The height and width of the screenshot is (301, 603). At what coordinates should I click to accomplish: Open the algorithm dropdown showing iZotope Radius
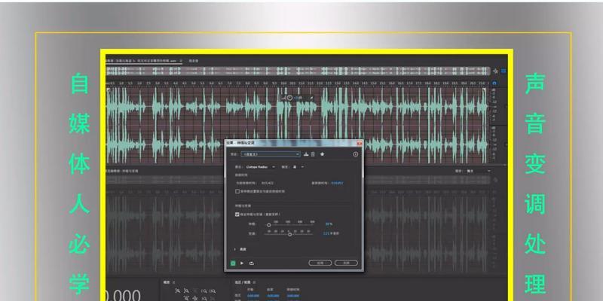pyautogui.click(x=260, y=167)
